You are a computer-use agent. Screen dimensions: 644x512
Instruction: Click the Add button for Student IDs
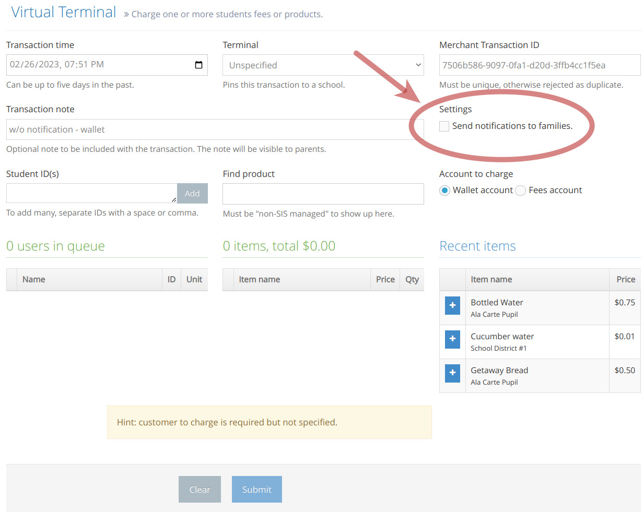pos(192,193)
